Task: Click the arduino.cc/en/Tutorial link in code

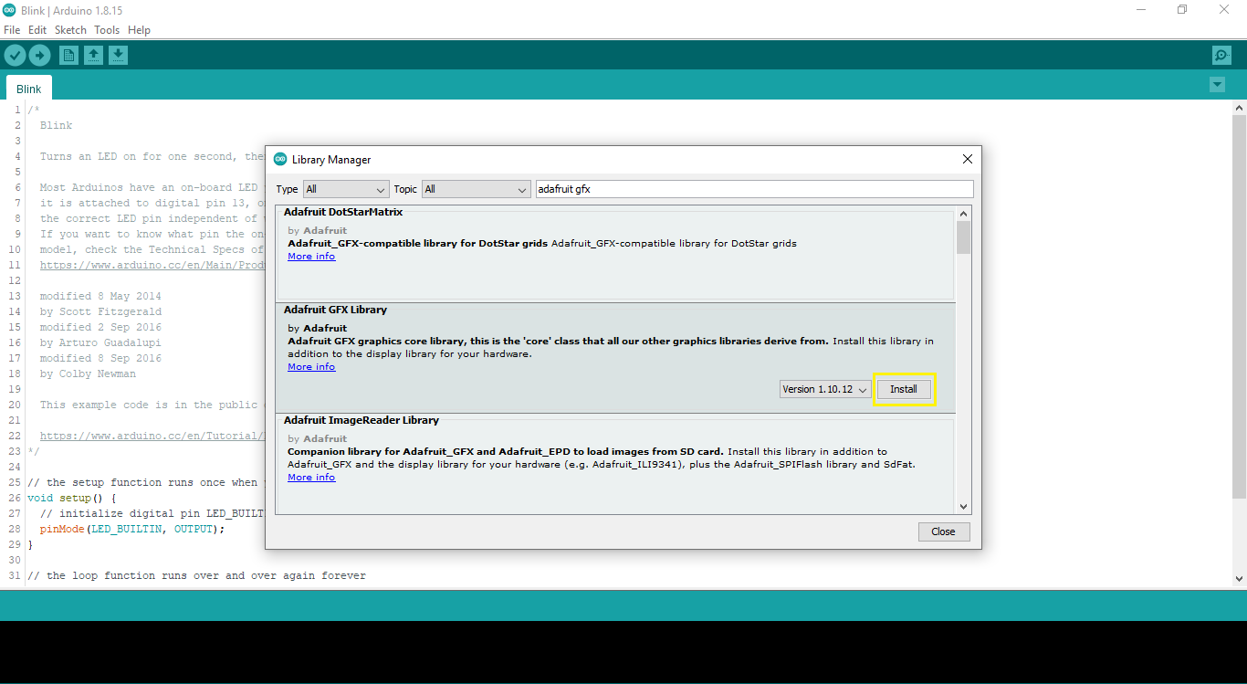Action: [x=152, y=436]
